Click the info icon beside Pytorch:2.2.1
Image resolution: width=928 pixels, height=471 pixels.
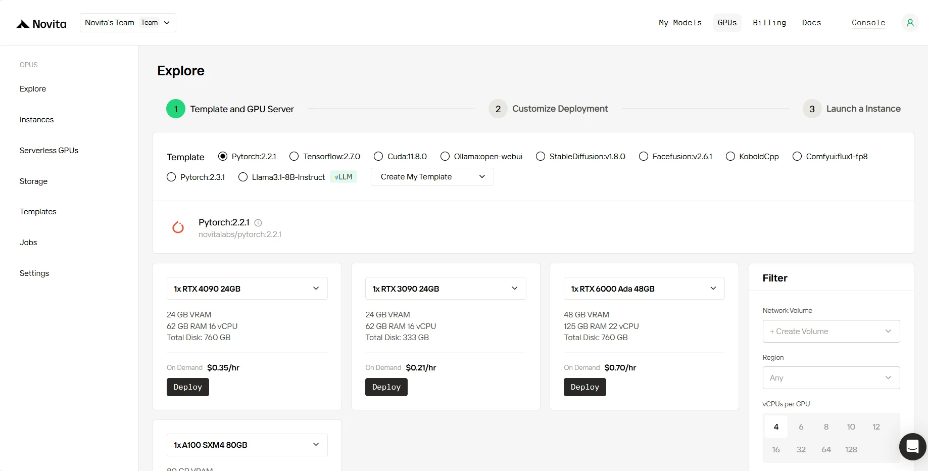point(258,223)
